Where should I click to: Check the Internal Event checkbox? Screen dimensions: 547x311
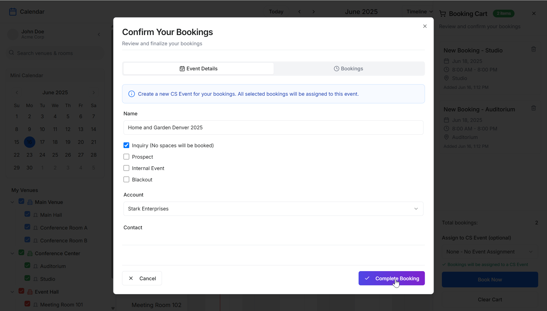[126, 168]
